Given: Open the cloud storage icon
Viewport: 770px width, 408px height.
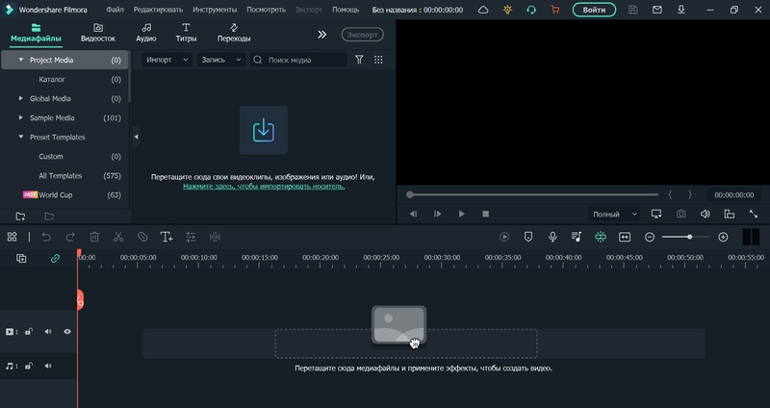Looking at the screenshot, I should 483,10.
